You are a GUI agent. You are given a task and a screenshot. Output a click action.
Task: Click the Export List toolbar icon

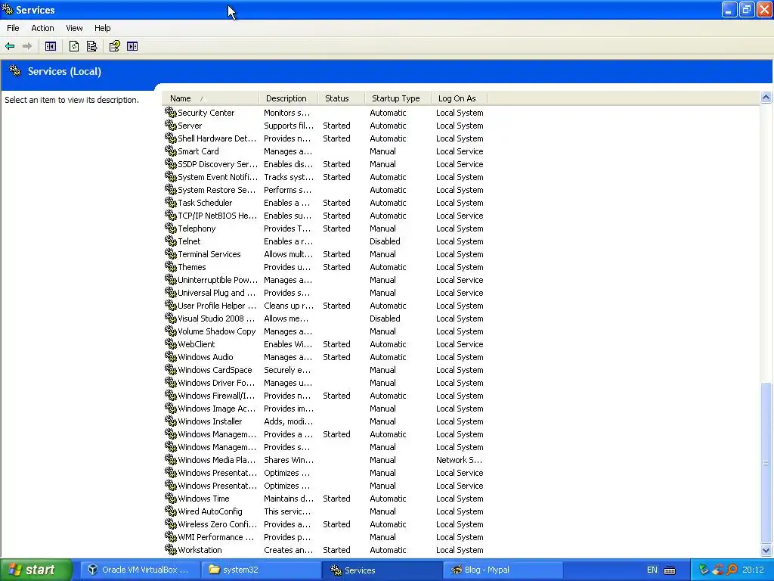[91, 46]
